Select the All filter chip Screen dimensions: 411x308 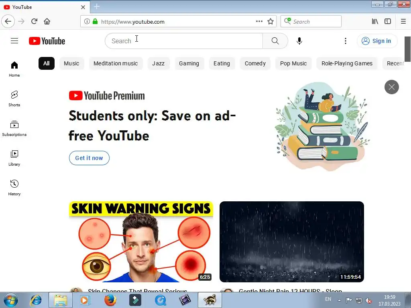click(x=47, y=63)
